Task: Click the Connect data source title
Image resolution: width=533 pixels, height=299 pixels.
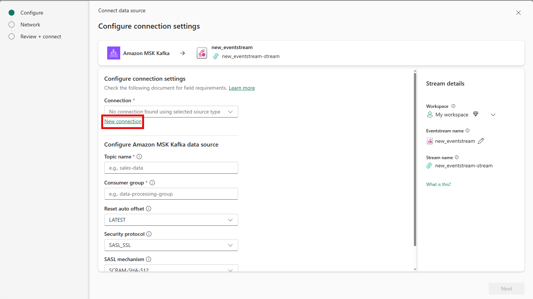Action: (x=122, y=11)
